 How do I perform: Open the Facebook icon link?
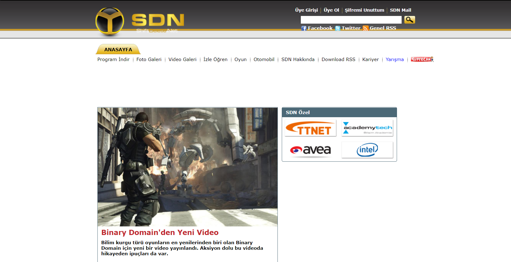click(x=304, y=28)
